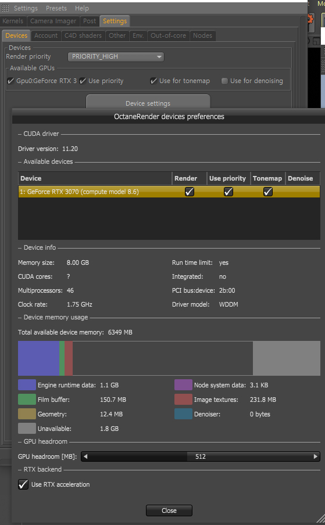Image resolution: width=325 pixels, height=525 pixels.
Task: Click the Clock rate 1.75 GHz value
Action: [x=80, y=304]
